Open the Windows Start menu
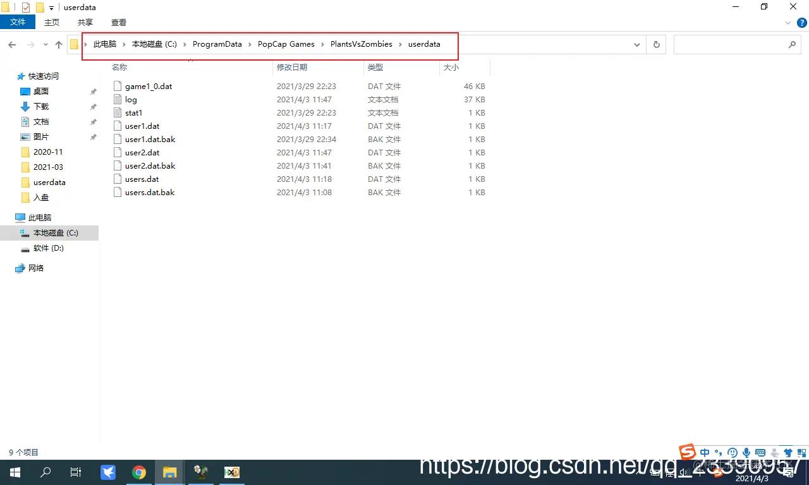The image size is (809, 485). click(x=15, y=472)
